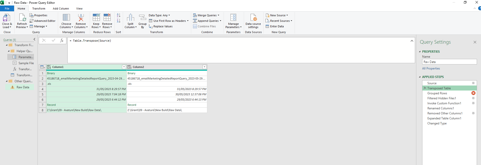Open All Properties link
Viewport: 481px width, 165px height.
[x=431, y=68]
